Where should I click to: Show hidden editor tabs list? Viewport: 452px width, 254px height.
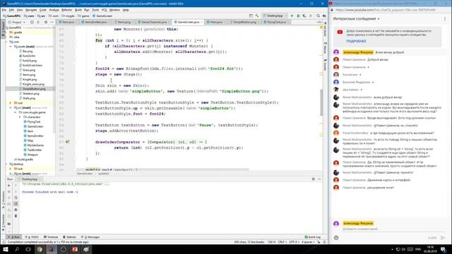pos(319,22)
